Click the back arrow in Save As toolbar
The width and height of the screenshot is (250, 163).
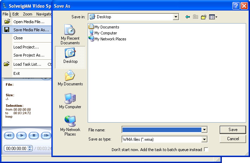pos(188,17)
